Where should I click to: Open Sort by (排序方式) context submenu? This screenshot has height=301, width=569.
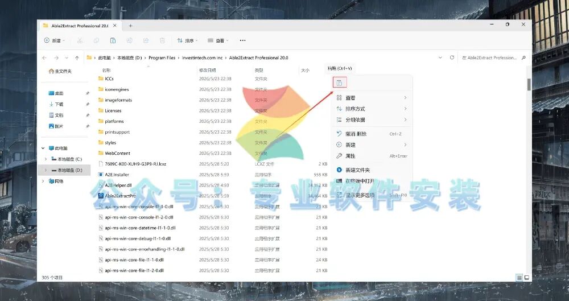[372, 109]
